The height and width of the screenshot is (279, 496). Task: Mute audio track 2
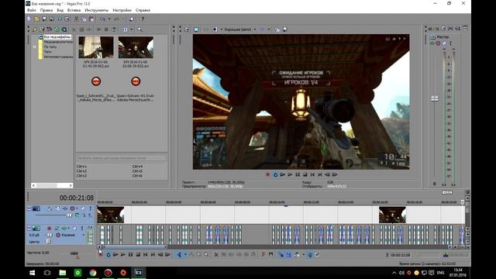(x=74, y=228)
